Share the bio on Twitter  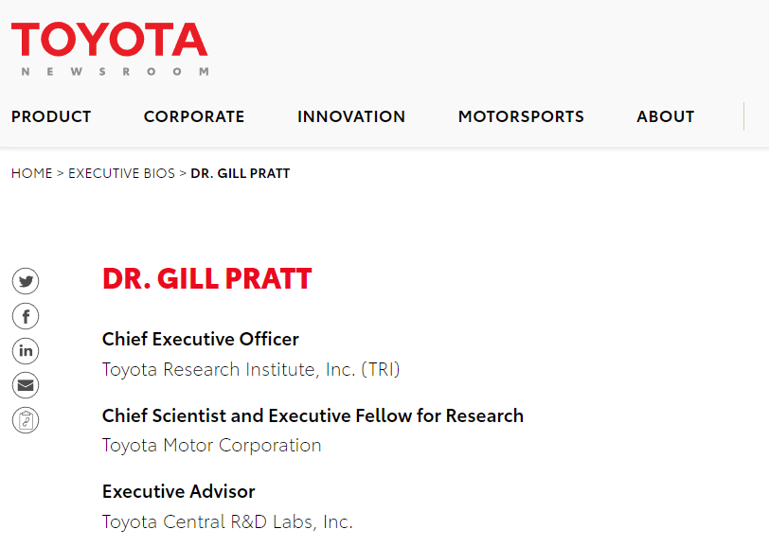coord(26,281)
